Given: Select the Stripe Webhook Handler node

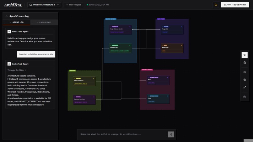Looking at the screenshot, I should [x=120, y=30].
